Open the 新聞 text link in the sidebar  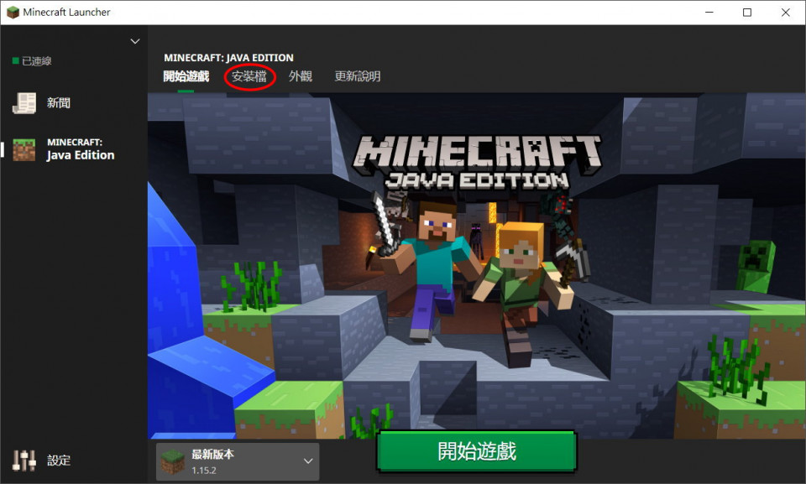pyautogui.click(x=59, y=103)
